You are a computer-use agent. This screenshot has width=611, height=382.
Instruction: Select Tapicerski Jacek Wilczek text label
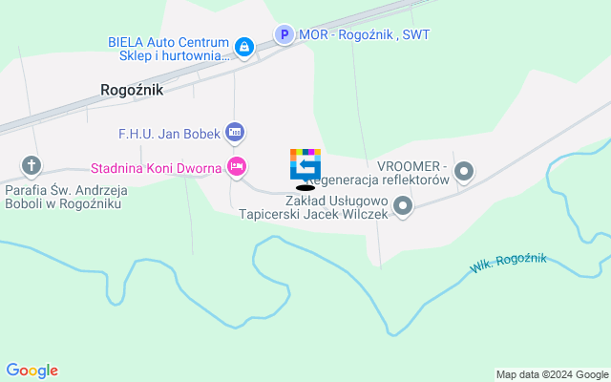314,214
